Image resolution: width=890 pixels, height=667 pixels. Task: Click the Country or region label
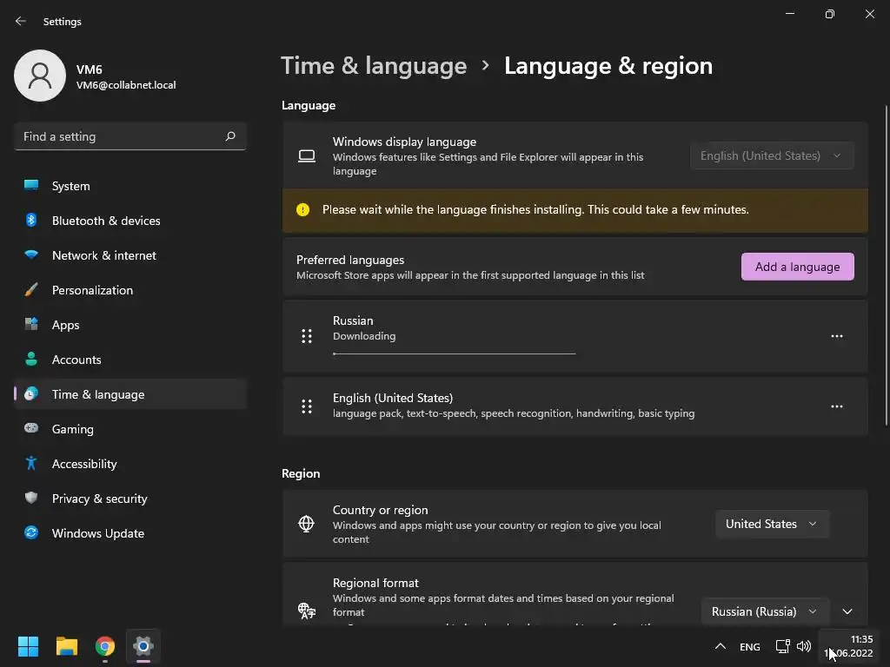pos(381,510)
